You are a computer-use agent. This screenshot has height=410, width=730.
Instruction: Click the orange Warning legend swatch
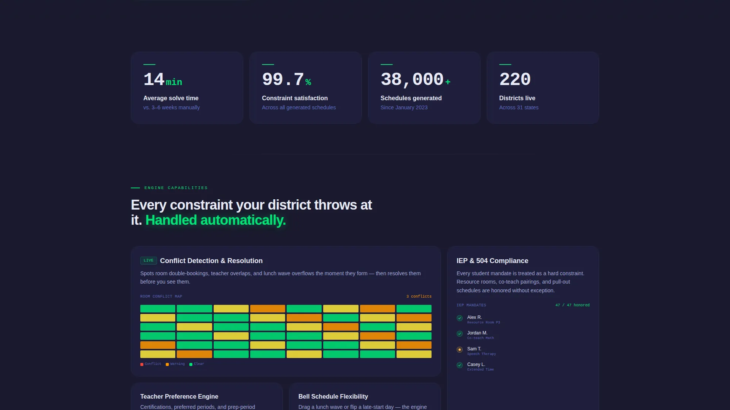pyautogui.click(x=167, y=364)
